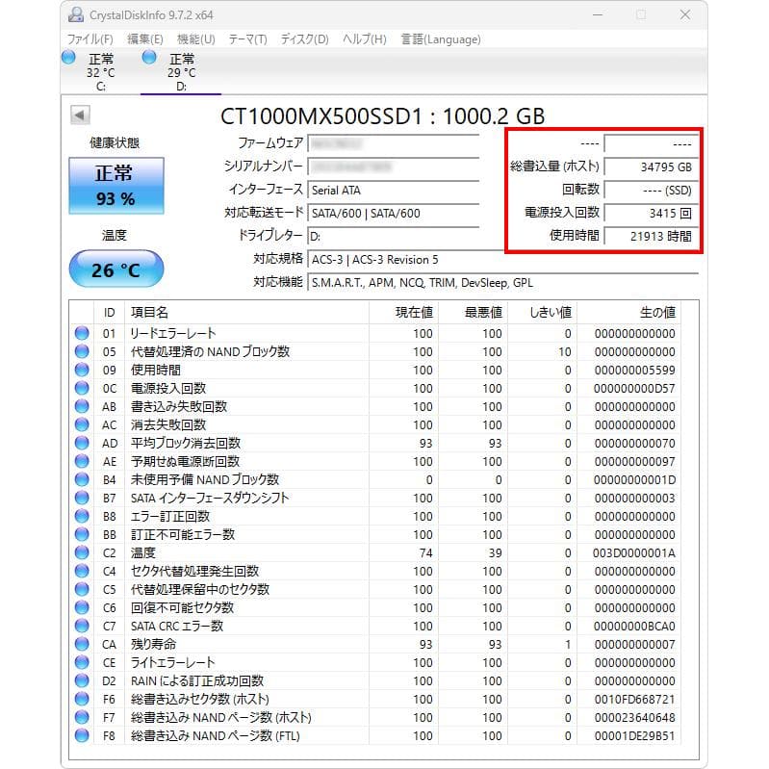This screenshot has width=769, height=769.
Task: Click the previous disk arrow button
Action: coord(80,115)
